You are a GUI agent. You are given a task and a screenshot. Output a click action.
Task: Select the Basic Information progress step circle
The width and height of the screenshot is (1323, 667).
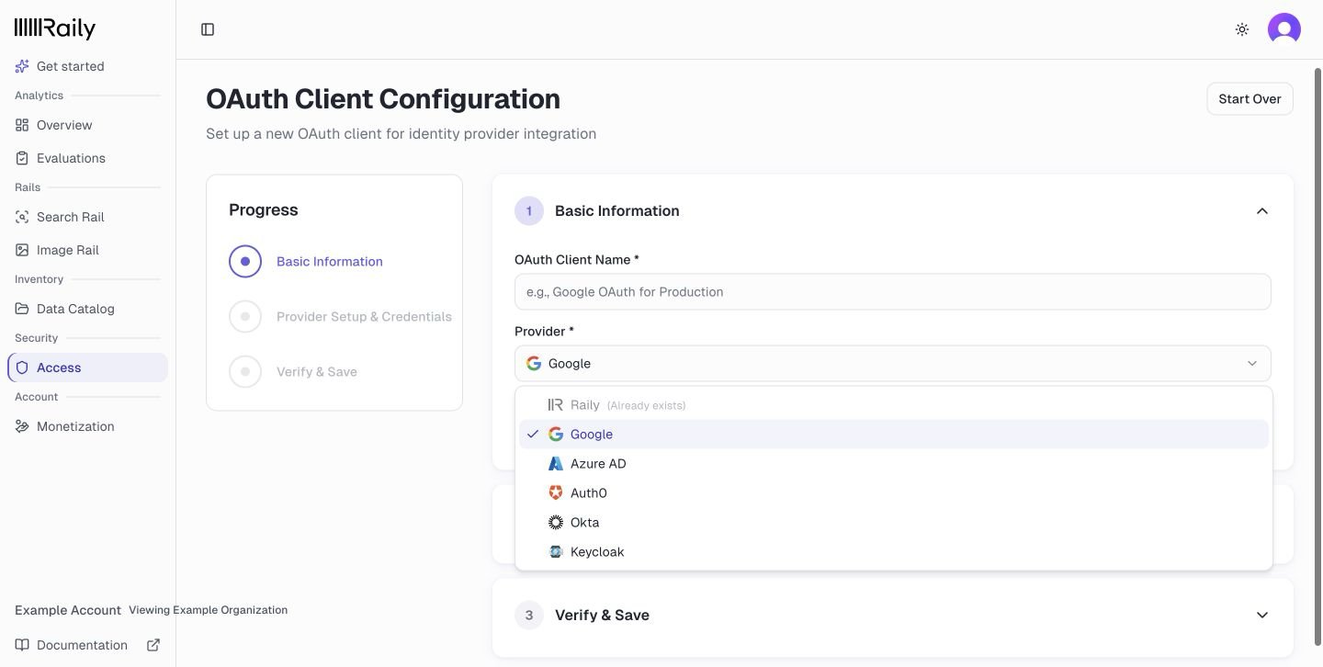click(x=245, y=262)
